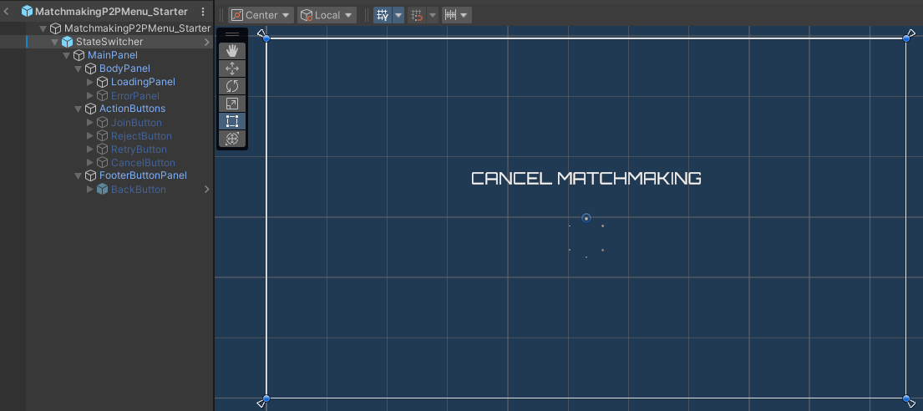Open the Center pivot mode dropdown
The width and height of the screenshot is (923, 411).
261,15
